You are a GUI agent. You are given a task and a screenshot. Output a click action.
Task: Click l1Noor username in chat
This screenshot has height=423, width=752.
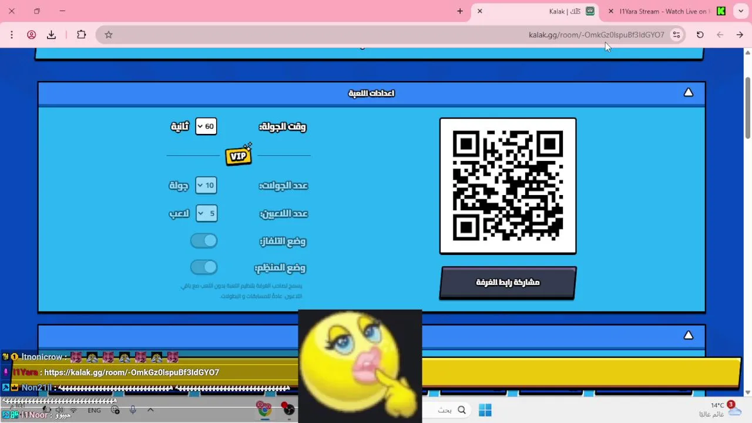(x=35, y=415)
